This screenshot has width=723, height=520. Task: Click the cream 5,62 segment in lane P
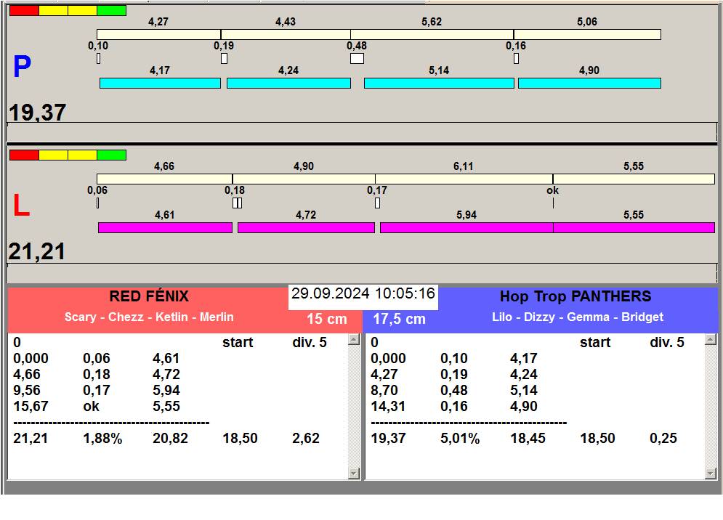[x=432, y=35]
